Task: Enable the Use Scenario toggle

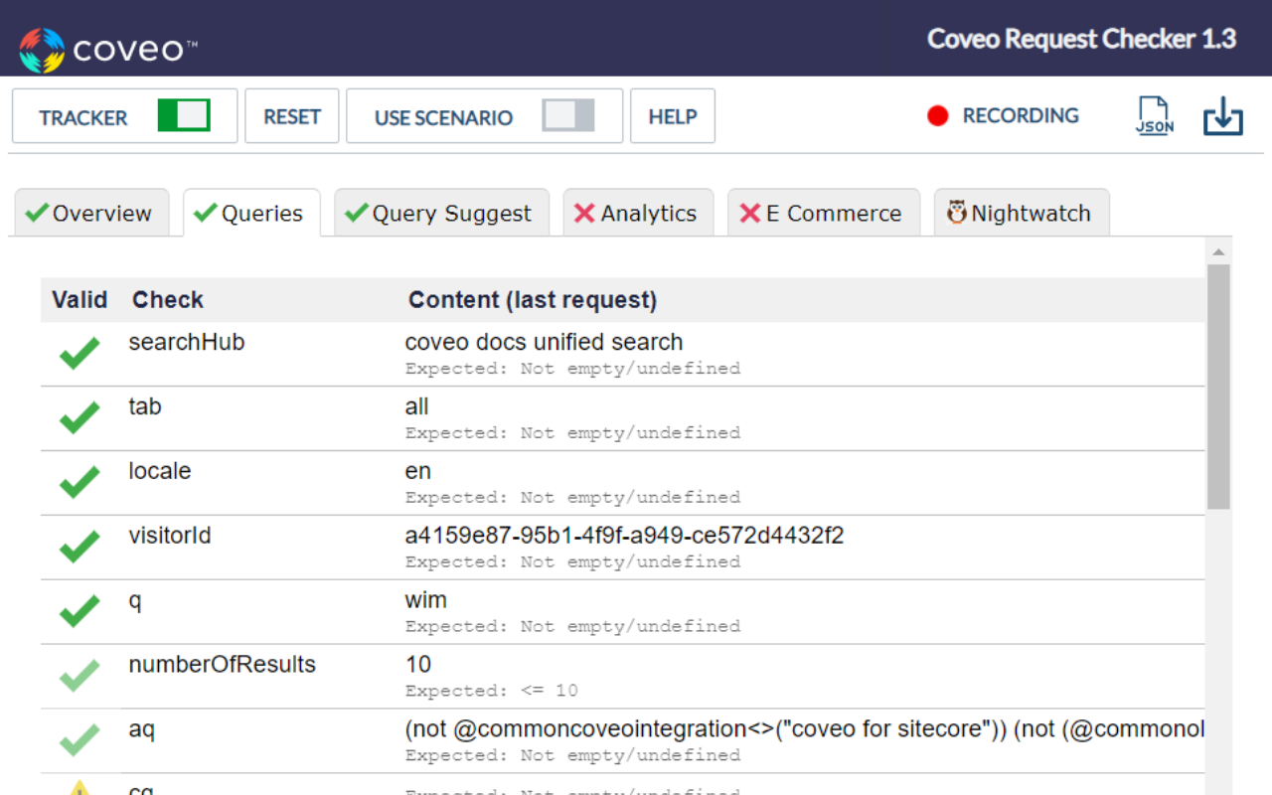Action: point(567,116)
